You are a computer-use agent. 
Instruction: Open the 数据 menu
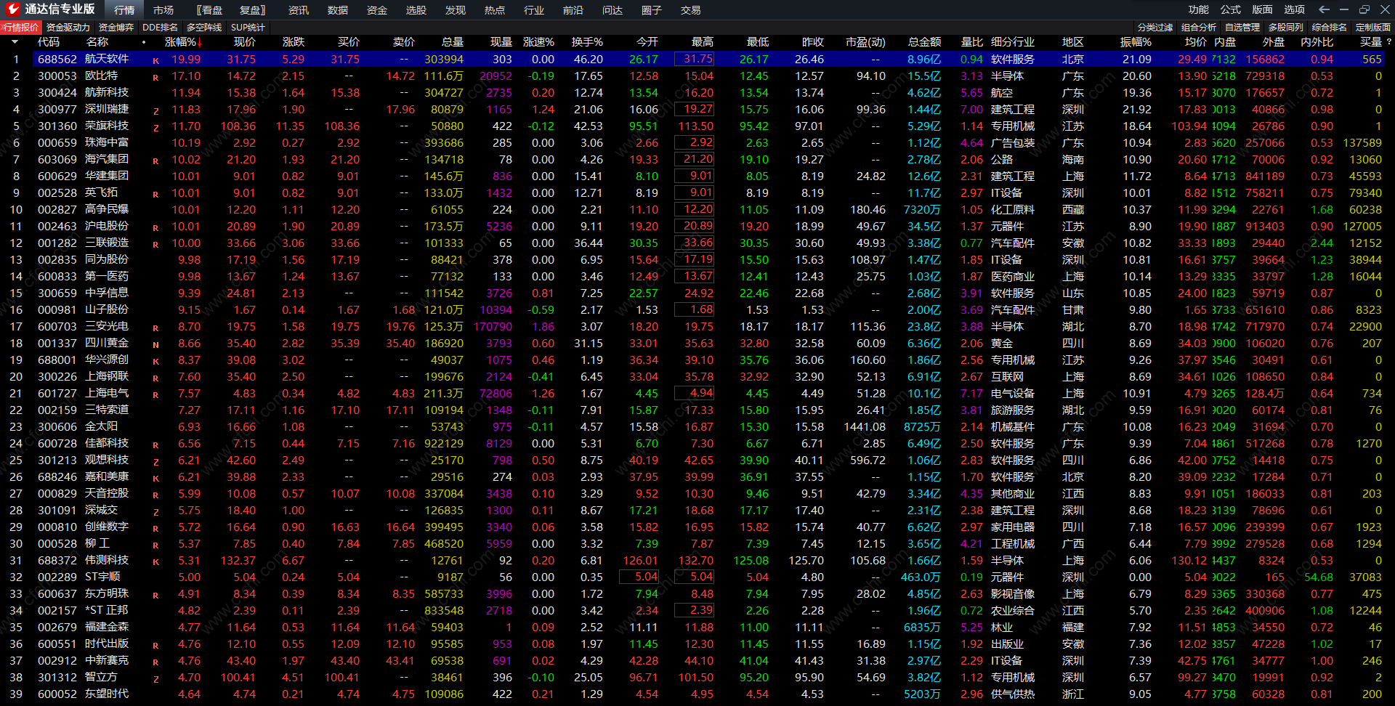[x=338, y=10]
